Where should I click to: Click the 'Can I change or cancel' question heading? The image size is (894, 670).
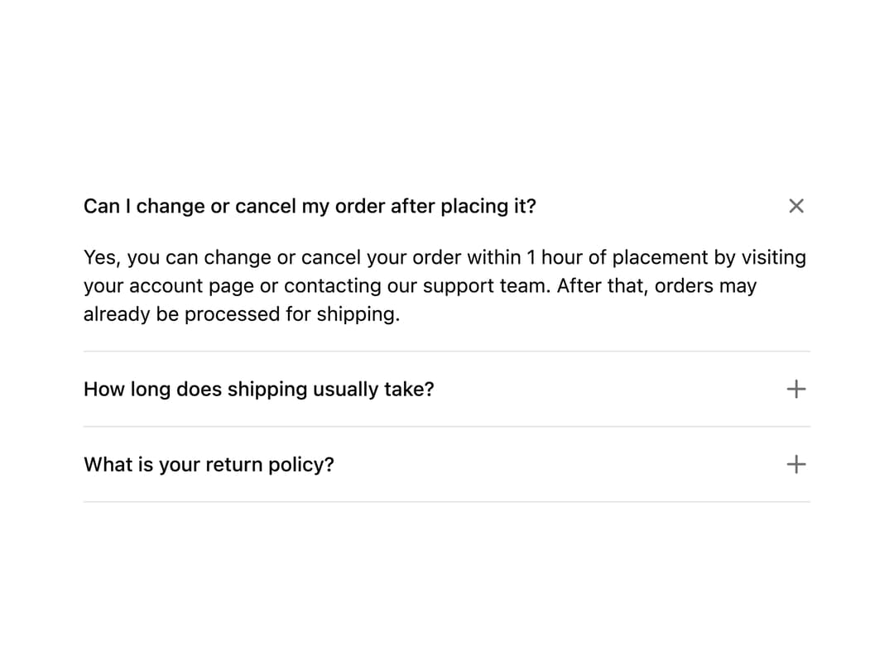pos(310,206)
